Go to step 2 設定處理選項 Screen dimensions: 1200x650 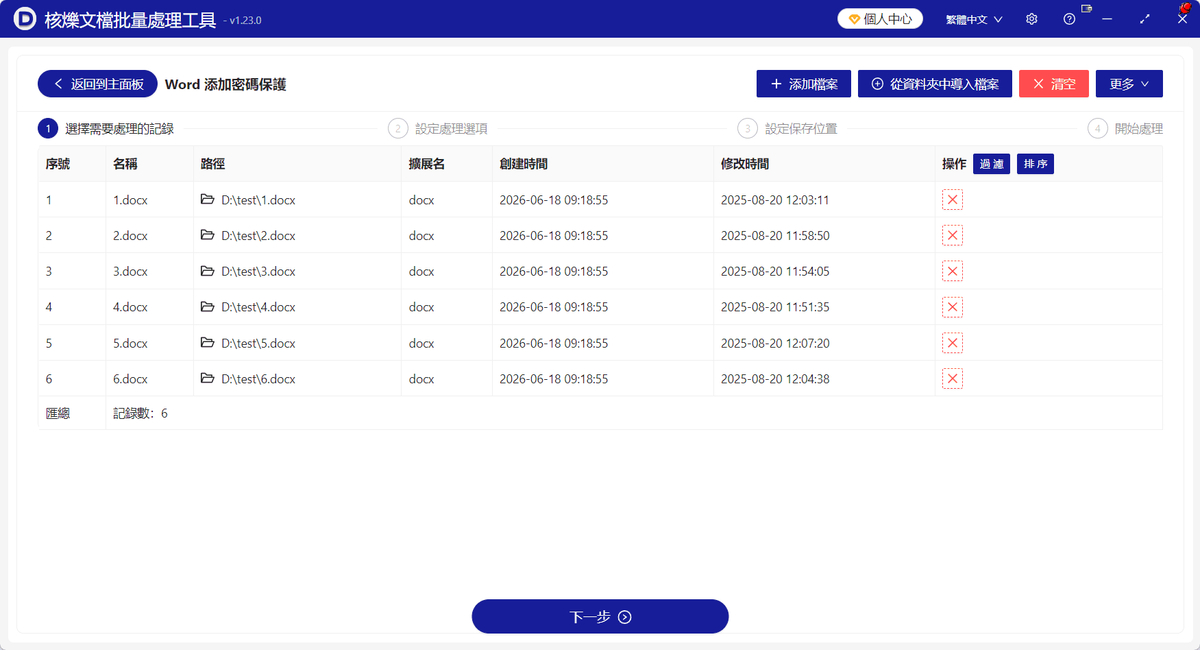coord(437,128)
